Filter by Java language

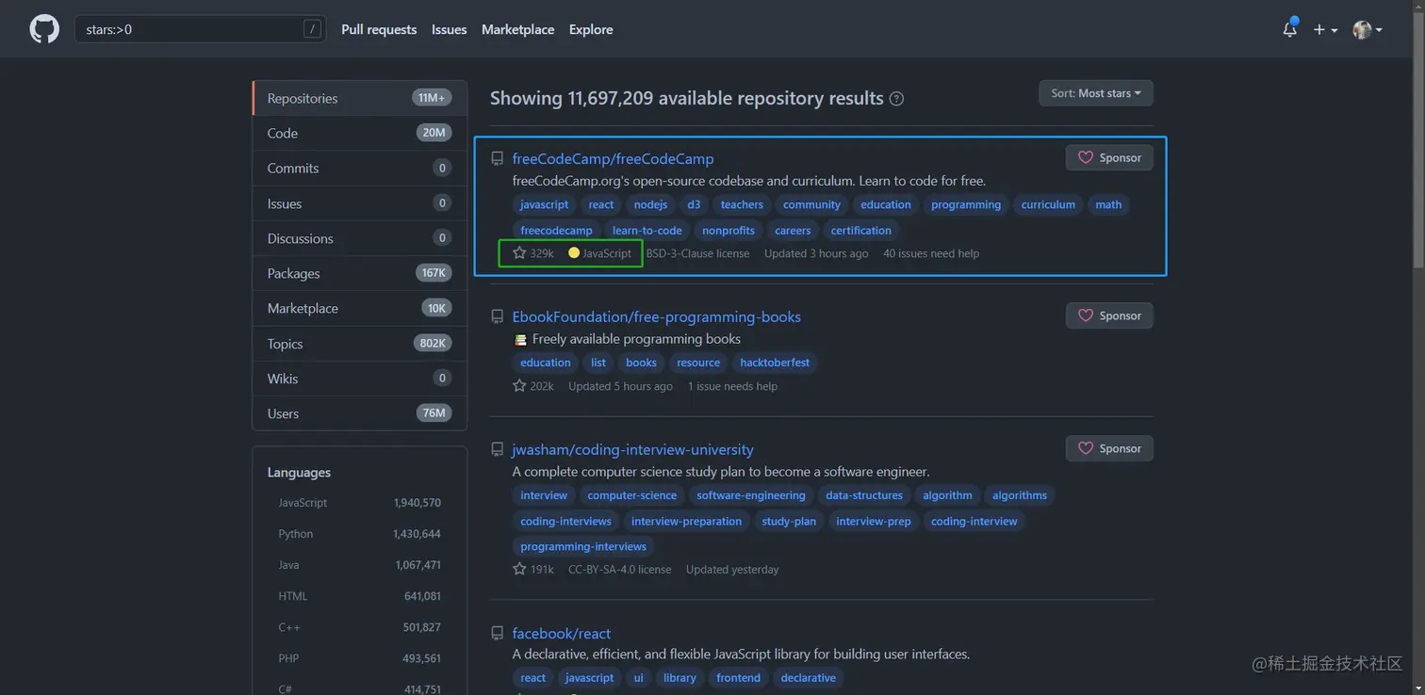(x=359, y=565)
